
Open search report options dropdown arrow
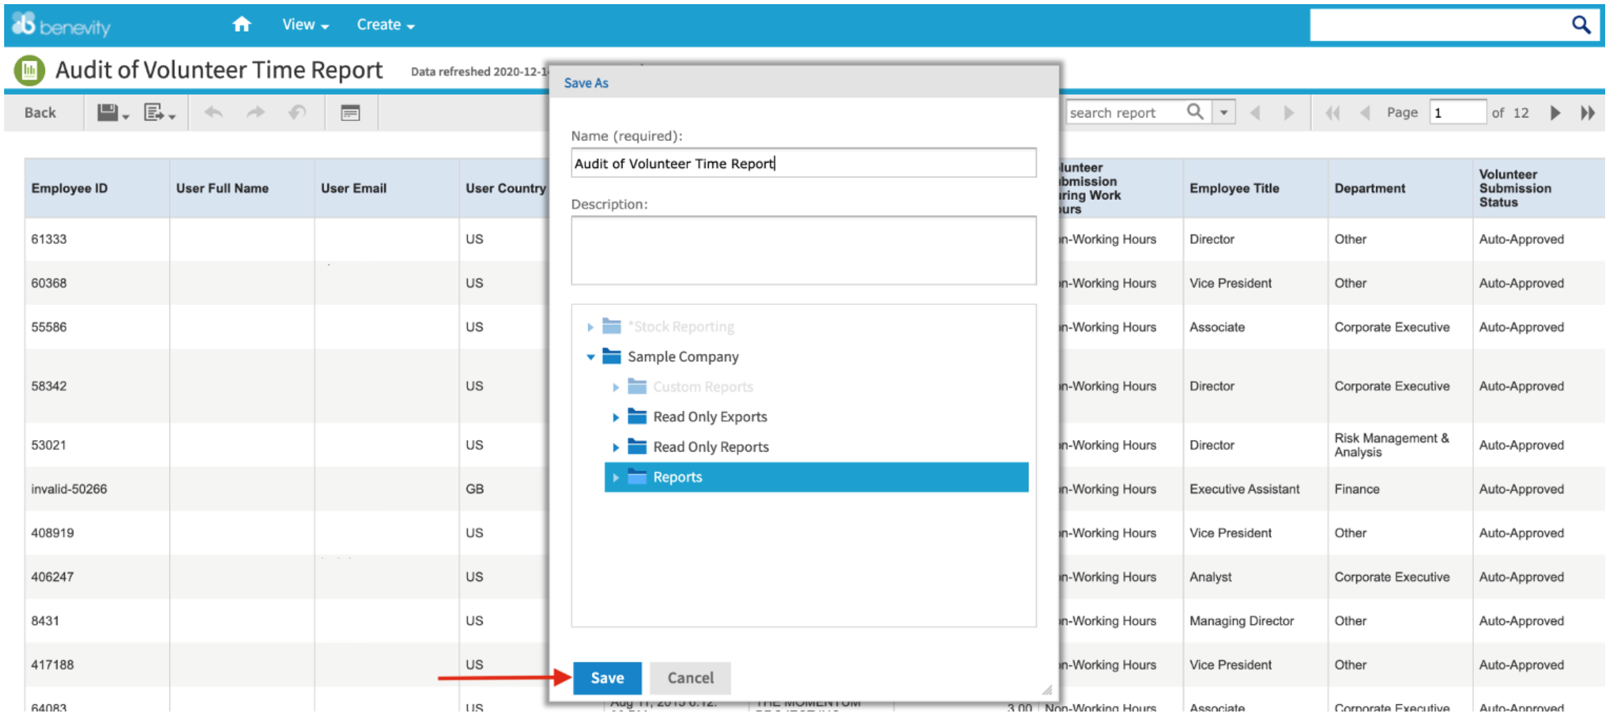pos(1224,113)
